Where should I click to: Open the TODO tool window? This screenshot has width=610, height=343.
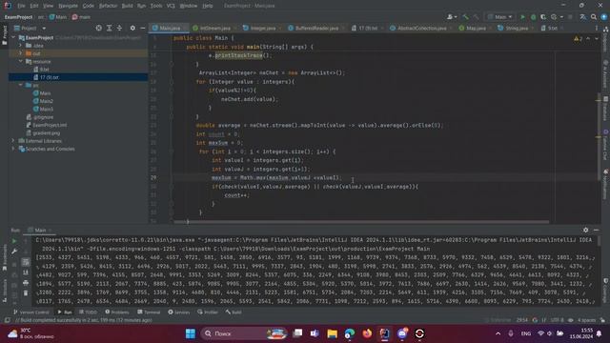(x=88, y=312)
